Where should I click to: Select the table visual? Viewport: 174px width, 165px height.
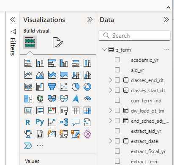[76, 110]
